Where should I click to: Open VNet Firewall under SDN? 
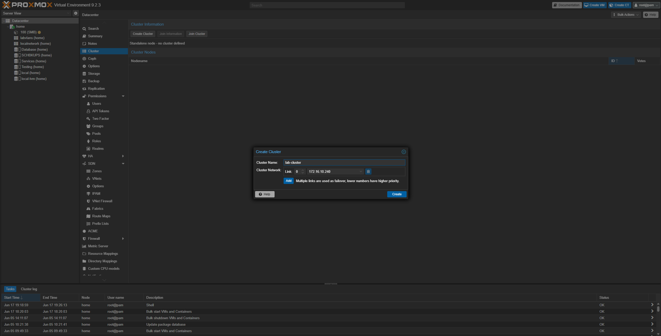(x=102, y=201)
